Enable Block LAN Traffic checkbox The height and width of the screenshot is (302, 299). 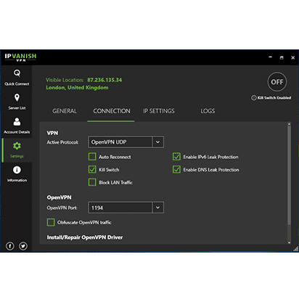pyautogui.click(x=92, y=182)
